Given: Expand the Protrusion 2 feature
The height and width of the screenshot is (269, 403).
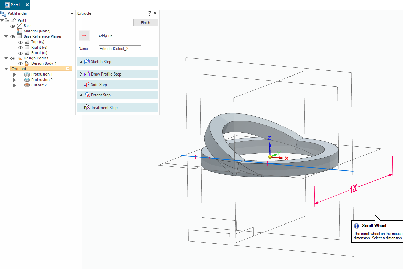Looking at the screenshot, I should click(x=15, y=80).
